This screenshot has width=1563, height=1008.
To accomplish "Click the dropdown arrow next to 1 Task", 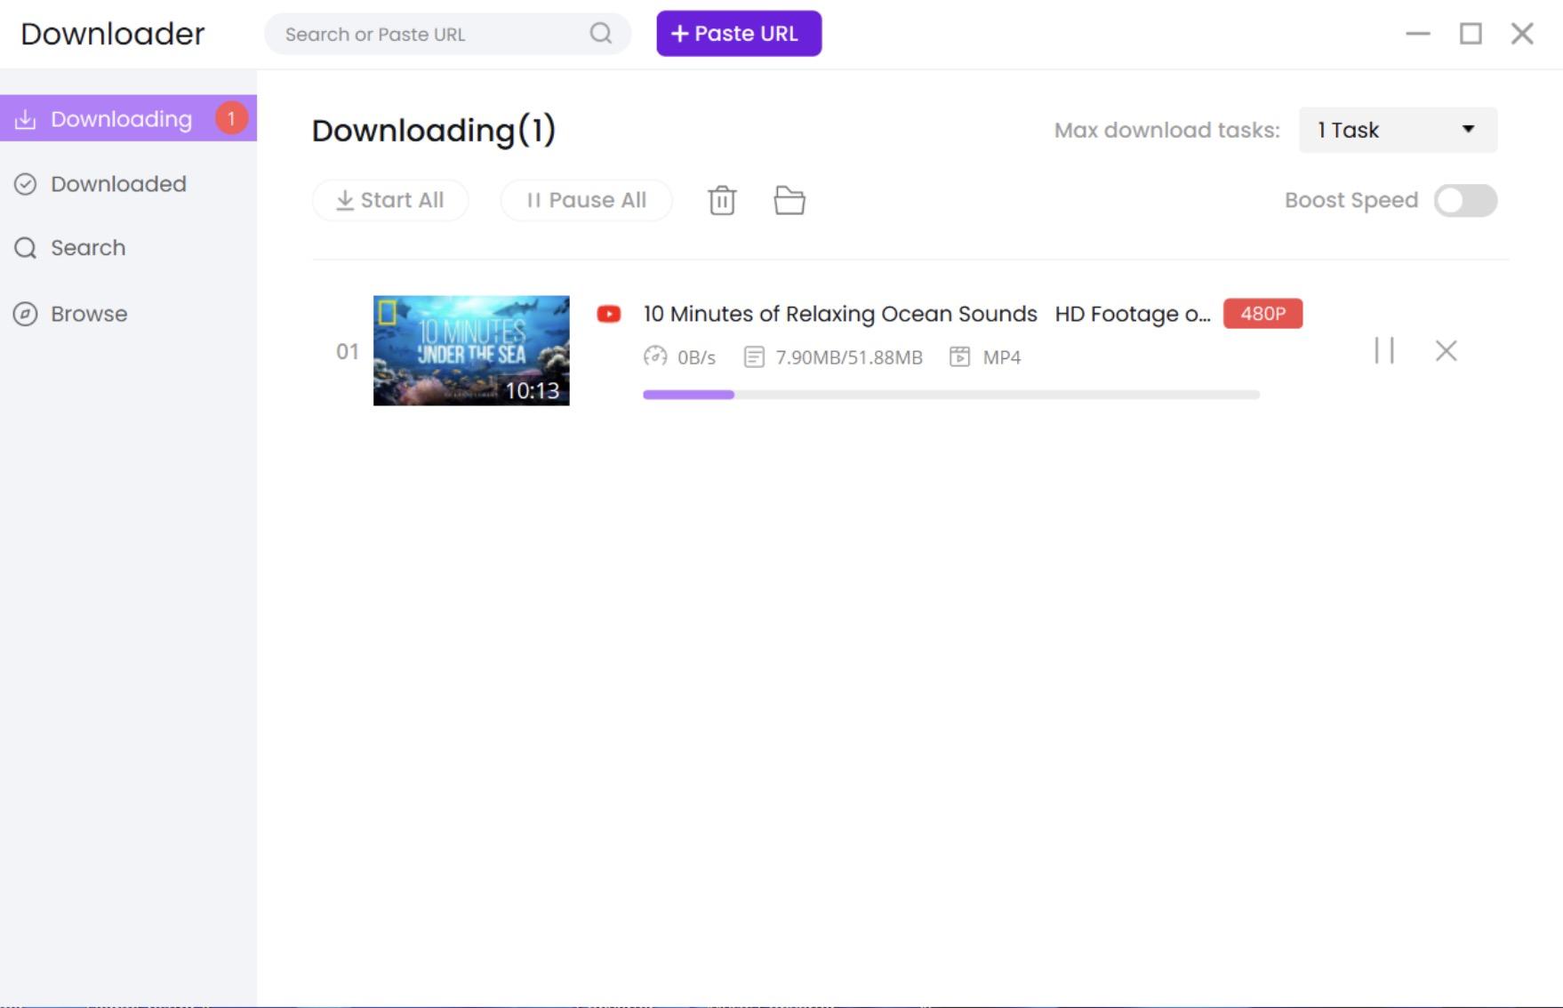I will click(1468, 130).
